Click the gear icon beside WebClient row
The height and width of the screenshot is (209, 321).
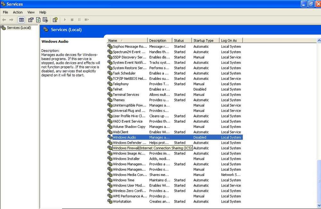click(110, 132)
